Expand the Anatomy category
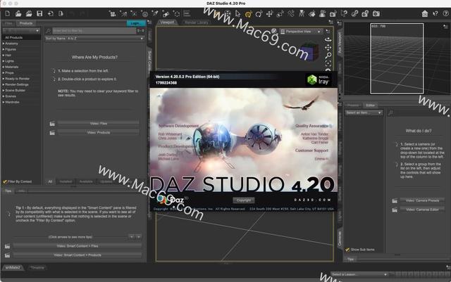Screen dimensions: 451x282 [x=4, y=44]
